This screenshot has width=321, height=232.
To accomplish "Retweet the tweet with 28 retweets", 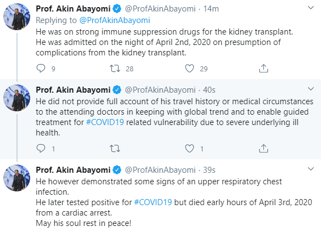I will [x=115, y=69].
